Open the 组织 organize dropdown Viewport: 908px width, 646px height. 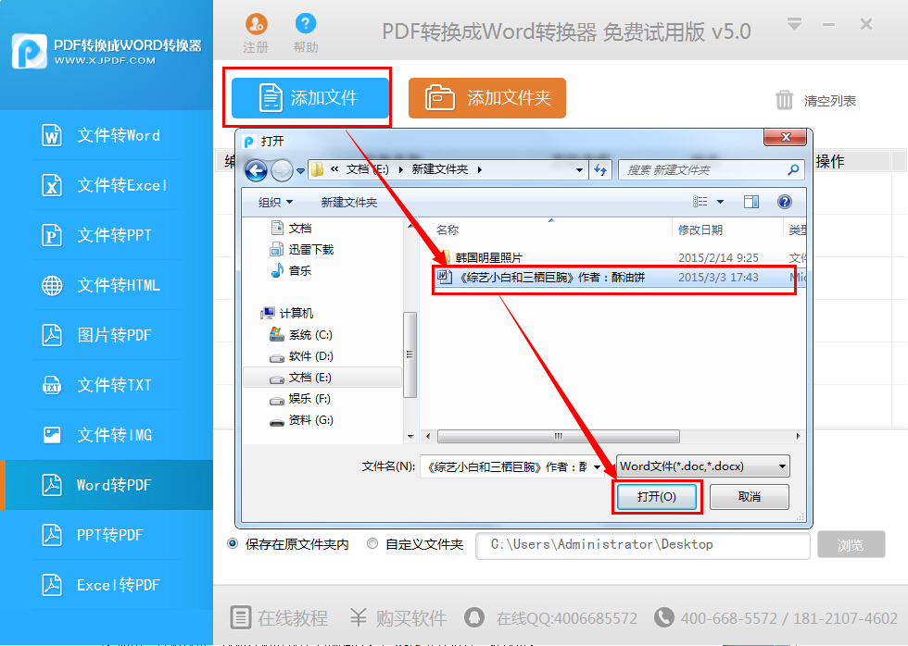click(x=276, y=203)
